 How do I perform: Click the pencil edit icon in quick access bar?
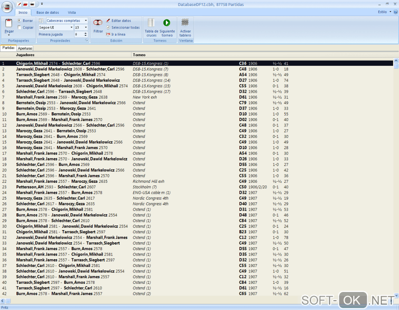point(19,4)
